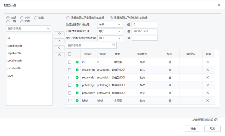225x136 pixels.
Task: Click the green status check in the id row
Action: pyautogui.click(x=77, y=62)
